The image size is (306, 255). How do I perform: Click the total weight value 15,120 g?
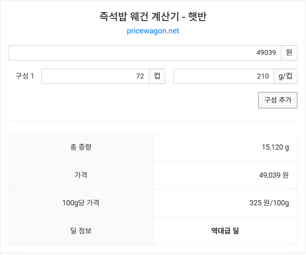275,147
